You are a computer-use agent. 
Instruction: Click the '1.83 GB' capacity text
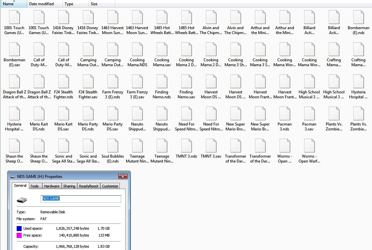click(104, 246)
